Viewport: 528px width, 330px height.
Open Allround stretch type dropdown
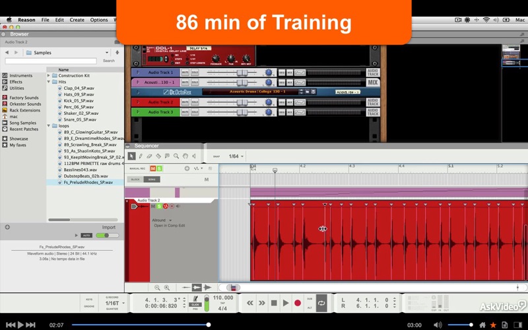(x=162, y=220)
